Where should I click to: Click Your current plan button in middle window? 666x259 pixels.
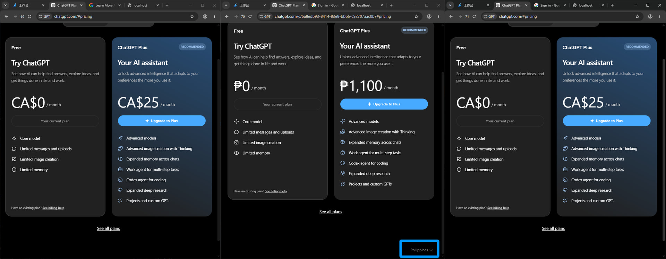pos(277,104)
